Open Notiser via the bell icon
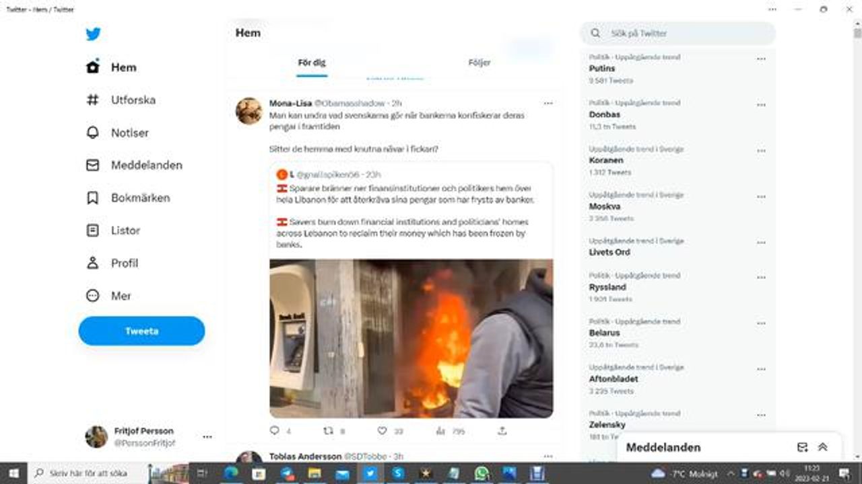 coord(93,132)
